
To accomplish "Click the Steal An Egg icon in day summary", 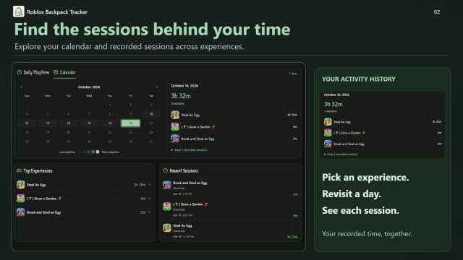I will point(175,115).
